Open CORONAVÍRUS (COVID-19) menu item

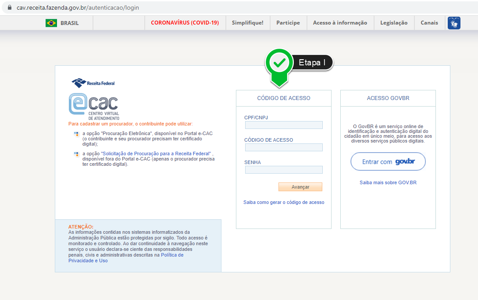click(185, 23)
